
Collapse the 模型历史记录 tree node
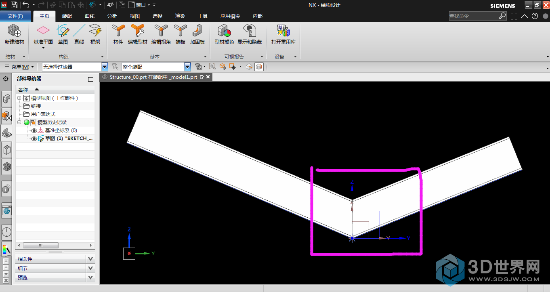[19, 122]
